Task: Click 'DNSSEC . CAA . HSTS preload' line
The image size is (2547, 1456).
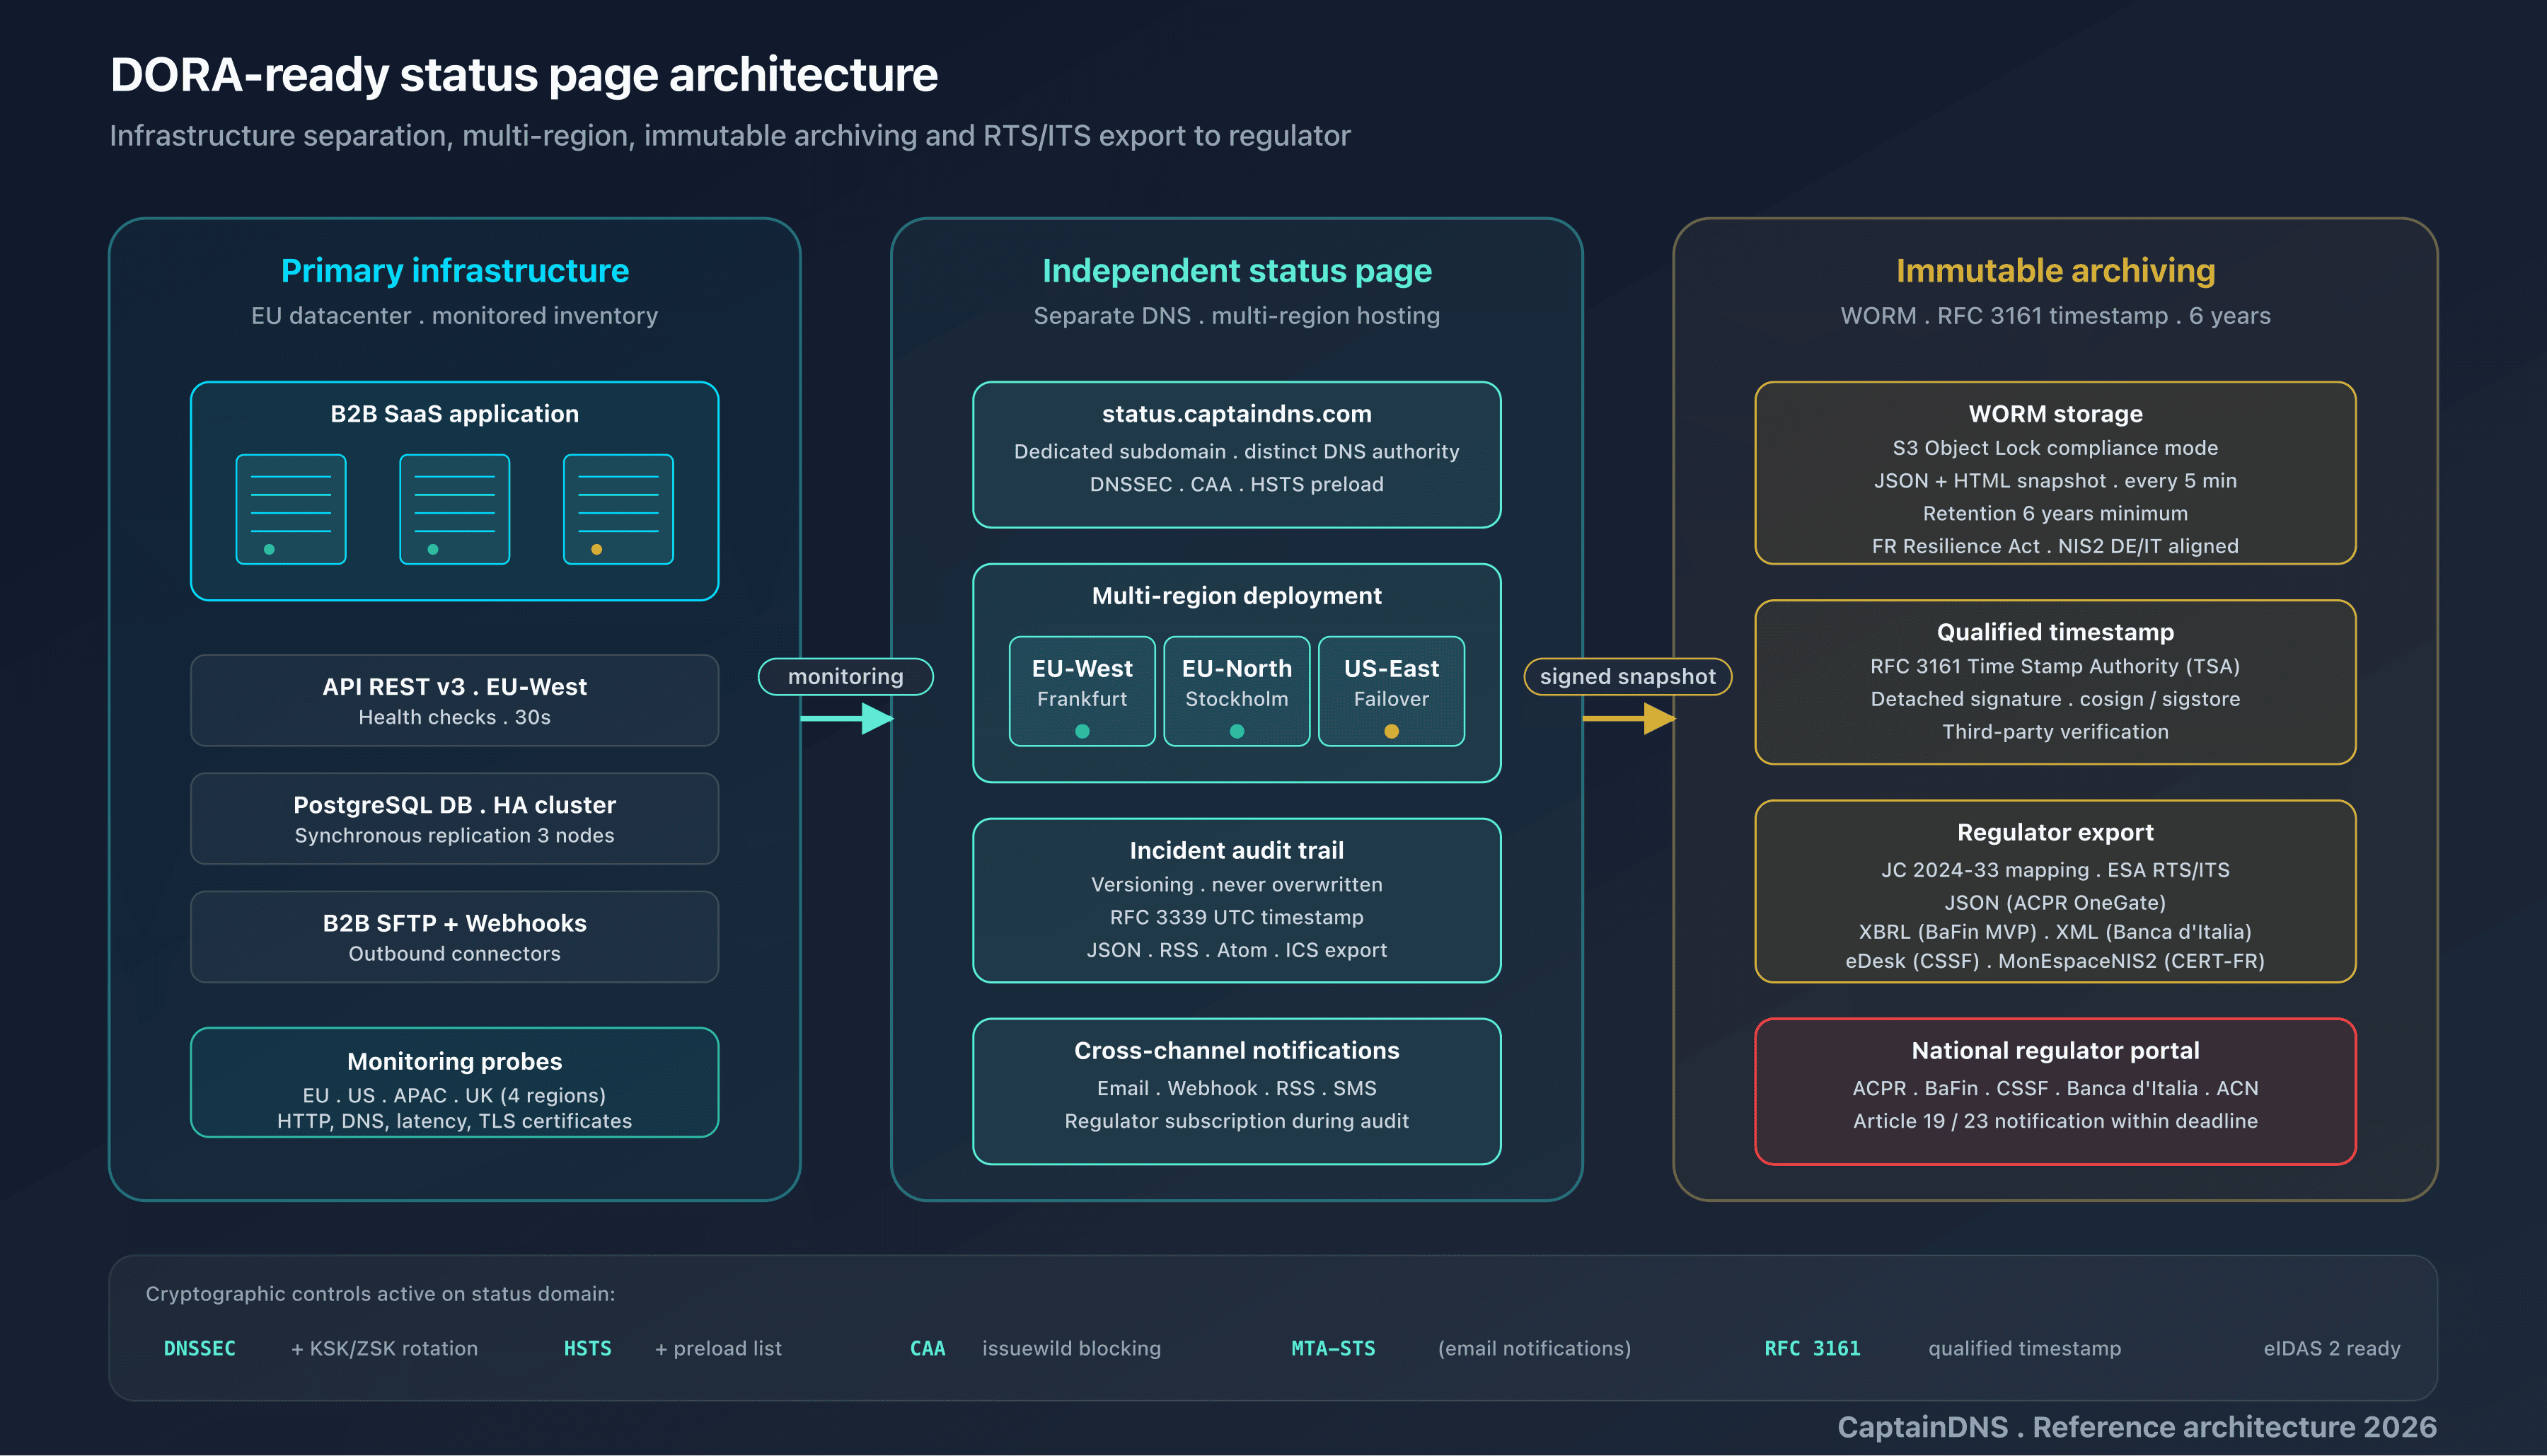Action: 1237,484
